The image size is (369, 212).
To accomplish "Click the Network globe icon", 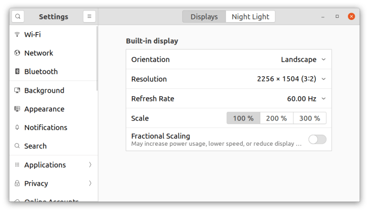I will 17,53.
